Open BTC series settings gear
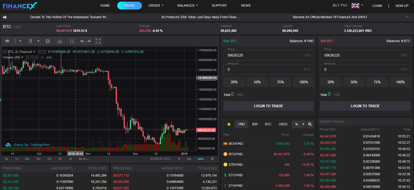This screenshot has height=190, width=414. (x=44, y=52)
